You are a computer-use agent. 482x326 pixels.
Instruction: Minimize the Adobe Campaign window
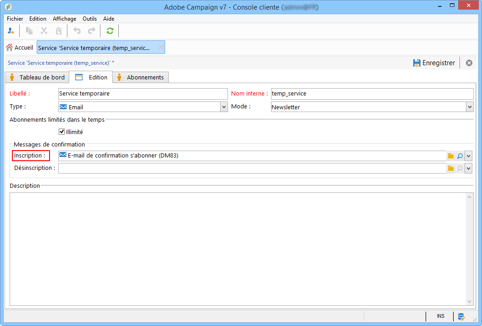click(x=440, y=6)
